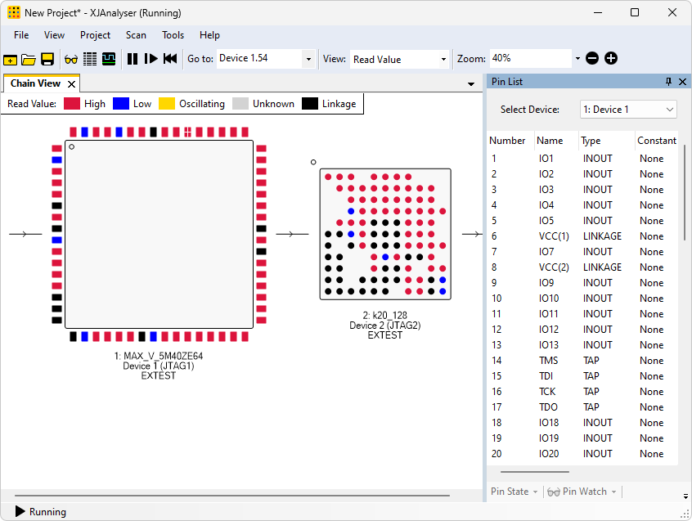Image resolution: width=692 pixels, height=521 pixels.
Task: Switch to the Pin State tab
Action: (510, 492)
